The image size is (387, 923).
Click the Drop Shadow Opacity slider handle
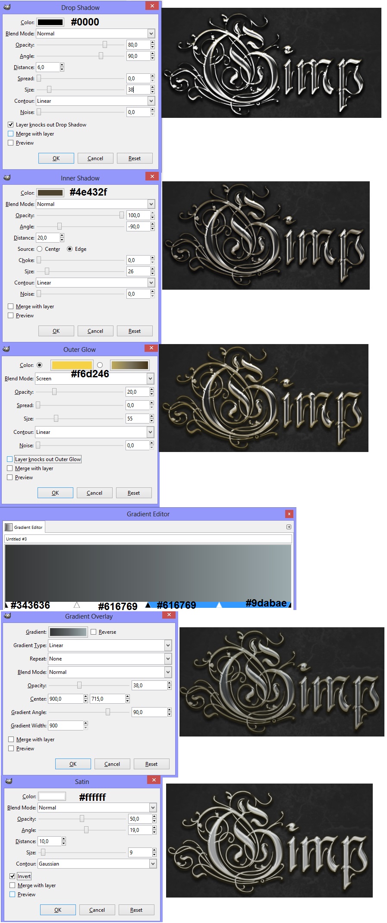tap(104, 44)
